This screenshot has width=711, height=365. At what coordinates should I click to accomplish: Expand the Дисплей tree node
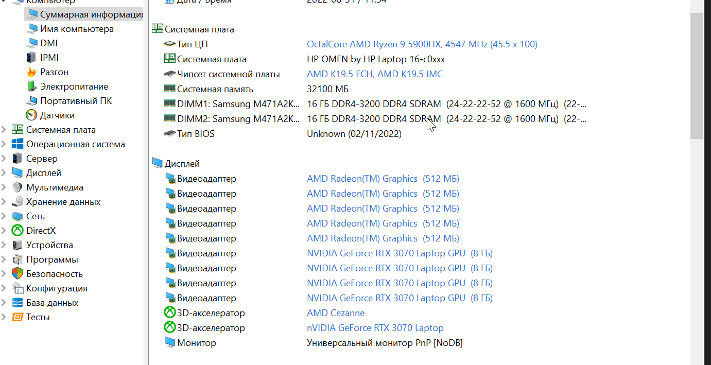tap(4, 173)
